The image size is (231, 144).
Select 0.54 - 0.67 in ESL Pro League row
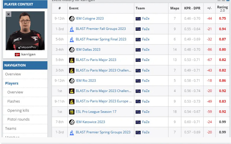click(192, 112)
